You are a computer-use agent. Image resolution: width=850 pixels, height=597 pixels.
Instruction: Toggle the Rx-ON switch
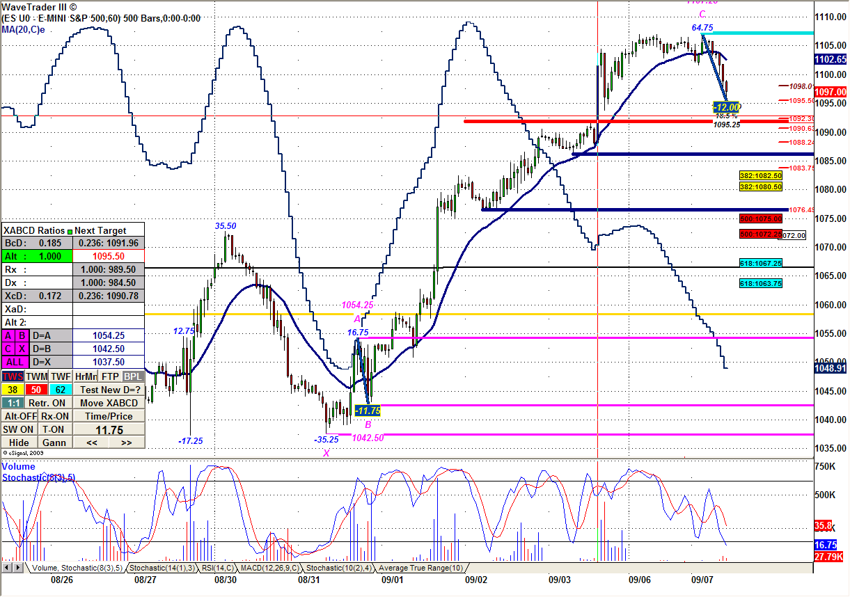[54, 416]
